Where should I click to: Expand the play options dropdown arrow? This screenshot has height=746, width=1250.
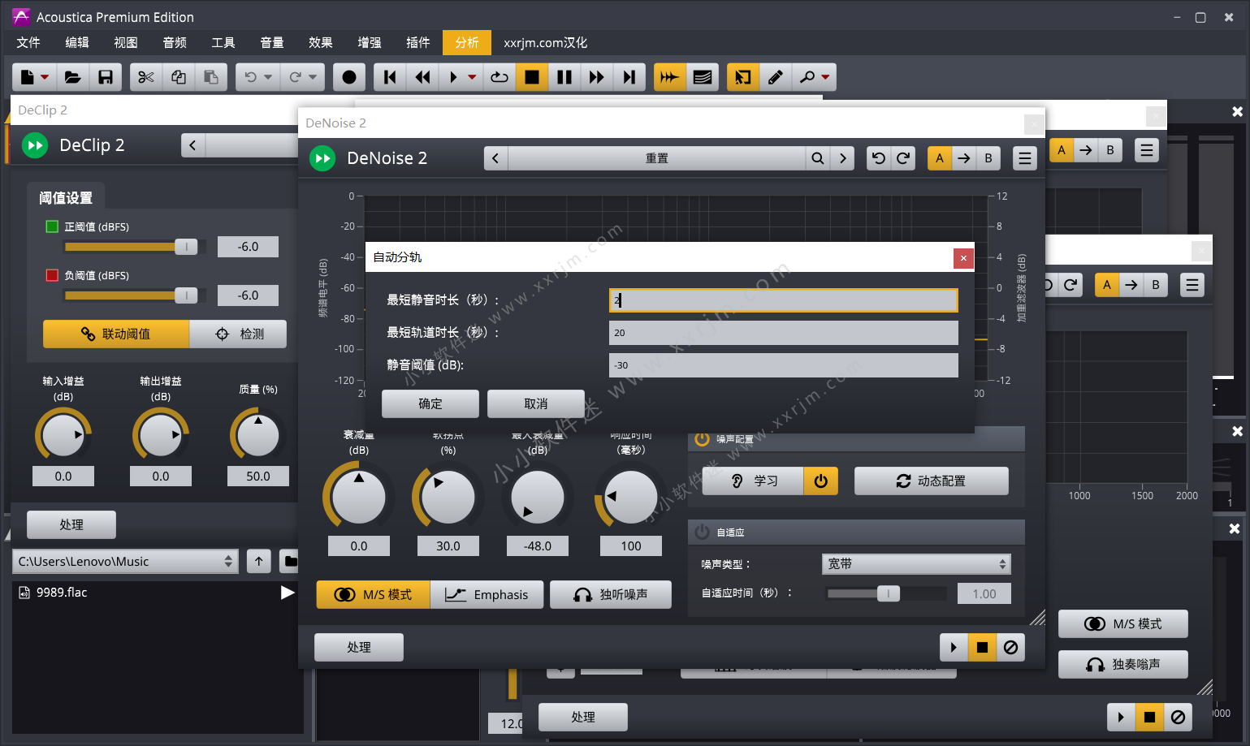[472, 77]
